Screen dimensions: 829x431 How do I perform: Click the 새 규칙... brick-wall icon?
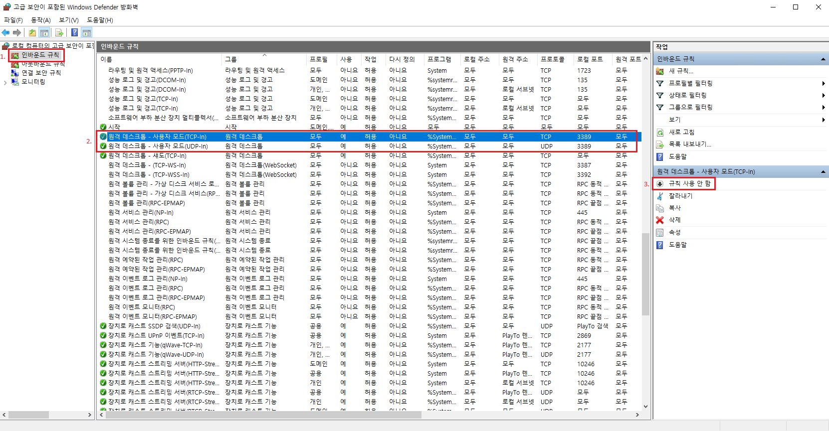[x=660, y=71]
